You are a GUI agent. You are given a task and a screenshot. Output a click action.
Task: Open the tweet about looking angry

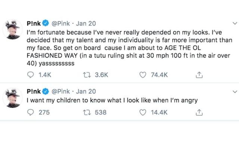(x=112, y=100)
